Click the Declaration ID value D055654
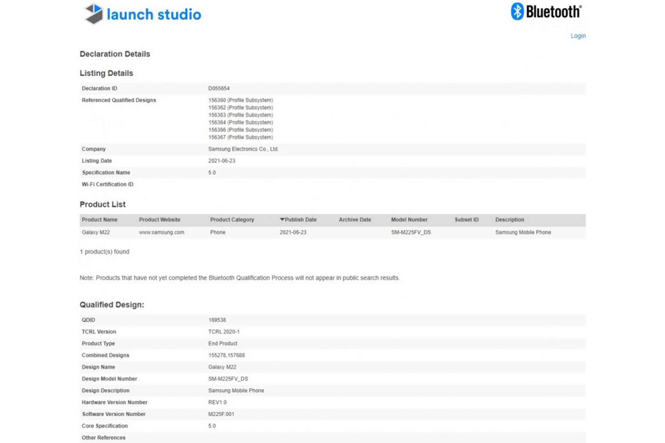This screenshot has height=443, width=665. coord(219,88)
